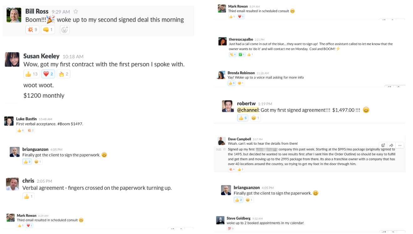
Task: Open the @channel mention in robertw's message
Action: coord(248,110)
